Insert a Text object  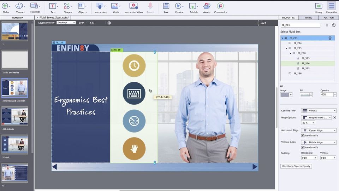53,8
